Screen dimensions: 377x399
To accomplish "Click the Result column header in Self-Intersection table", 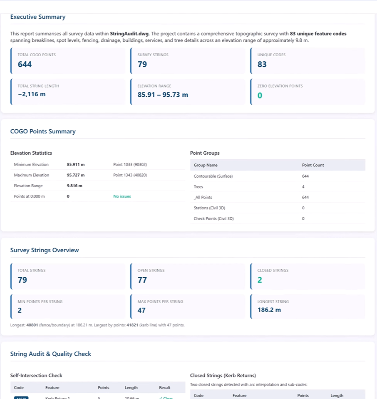I will 165,388.
